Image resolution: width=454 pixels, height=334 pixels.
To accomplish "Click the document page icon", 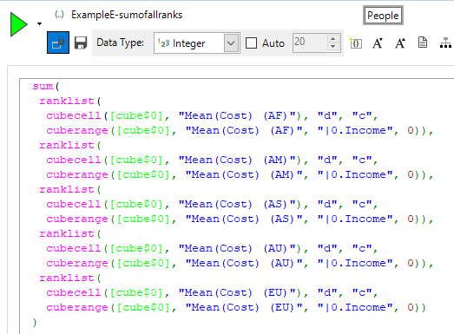I will pyautogui.click(x=423, y=43).
